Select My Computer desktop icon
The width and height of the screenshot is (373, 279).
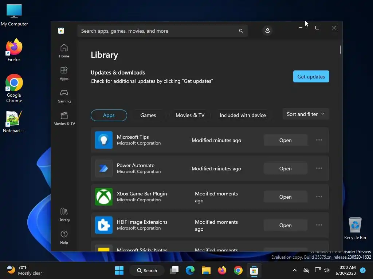(x=14, y=15)
